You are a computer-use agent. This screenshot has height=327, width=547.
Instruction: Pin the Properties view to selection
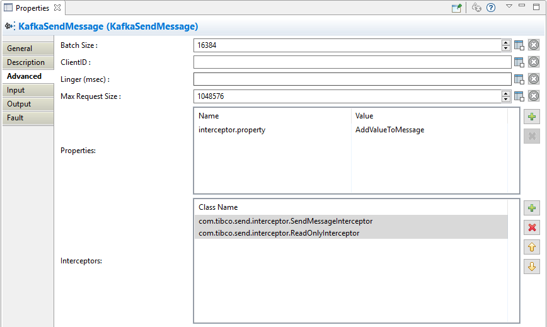coord(457,8)
